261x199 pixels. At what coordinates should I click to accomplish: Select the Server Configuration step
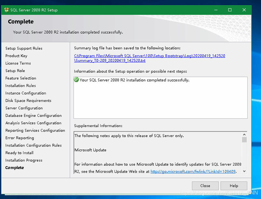tap(24, 108)
